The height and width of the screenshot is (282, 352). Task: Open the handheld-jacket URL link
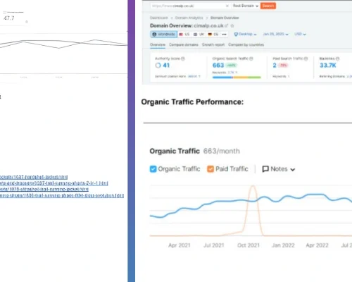tap(34, 177)
